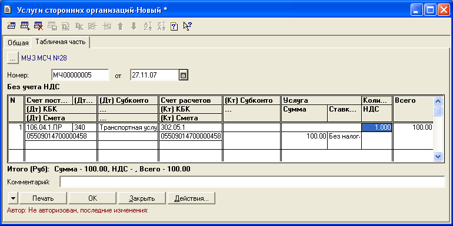Click the Ставк... column header
This screenshot has width=453, height=226.
pyautogui.click(x=344, y=113)
